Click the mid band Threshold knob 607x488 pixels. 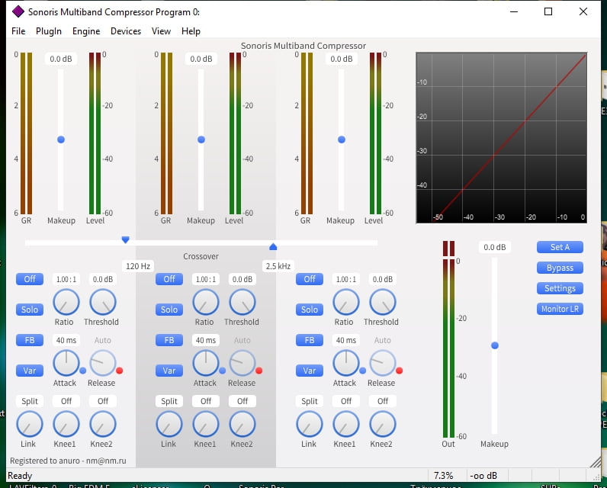point(242,302)
